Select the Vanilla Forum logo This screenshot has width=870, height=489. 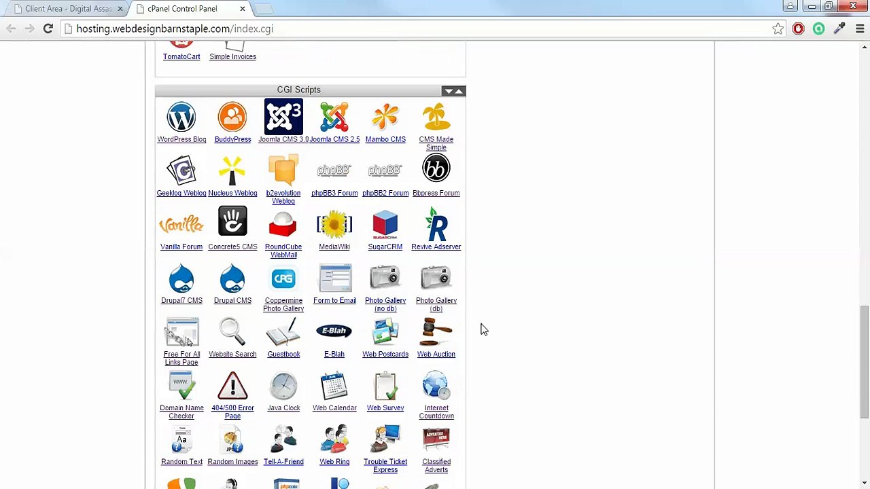pyautogui.click(x=181, y=224)
